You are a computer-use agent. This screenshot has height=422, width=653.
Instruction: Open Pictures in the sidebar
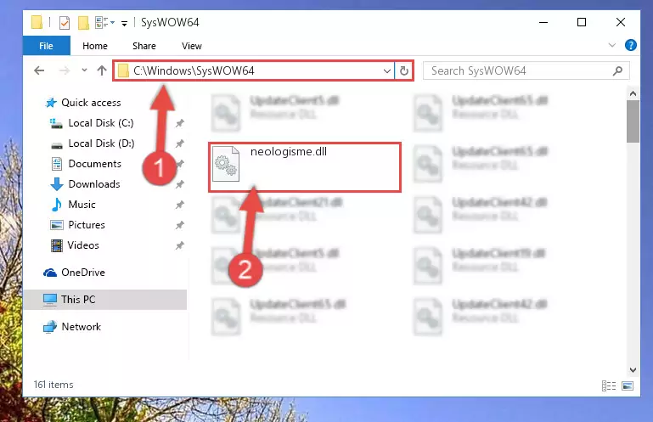(x=87, y=225)
